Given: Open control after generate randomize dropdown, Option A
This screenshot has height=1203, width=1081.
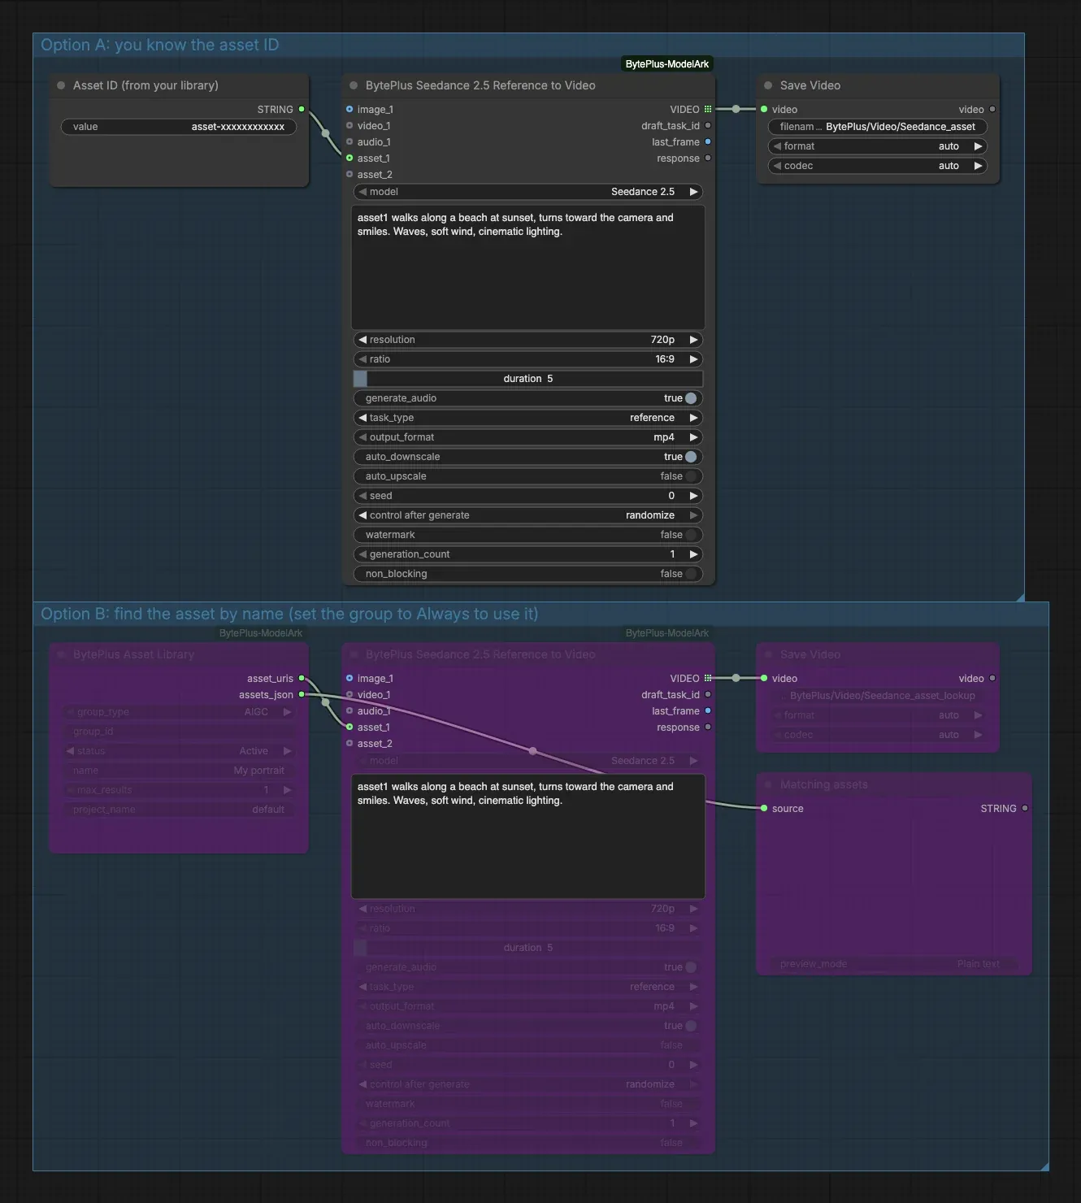Looking at the screenshot, I should [528, 515].
